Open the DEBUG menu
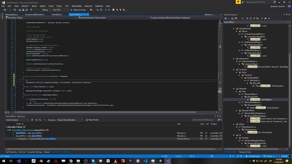The width and height of the screenshot is (292, 164). 42,6
